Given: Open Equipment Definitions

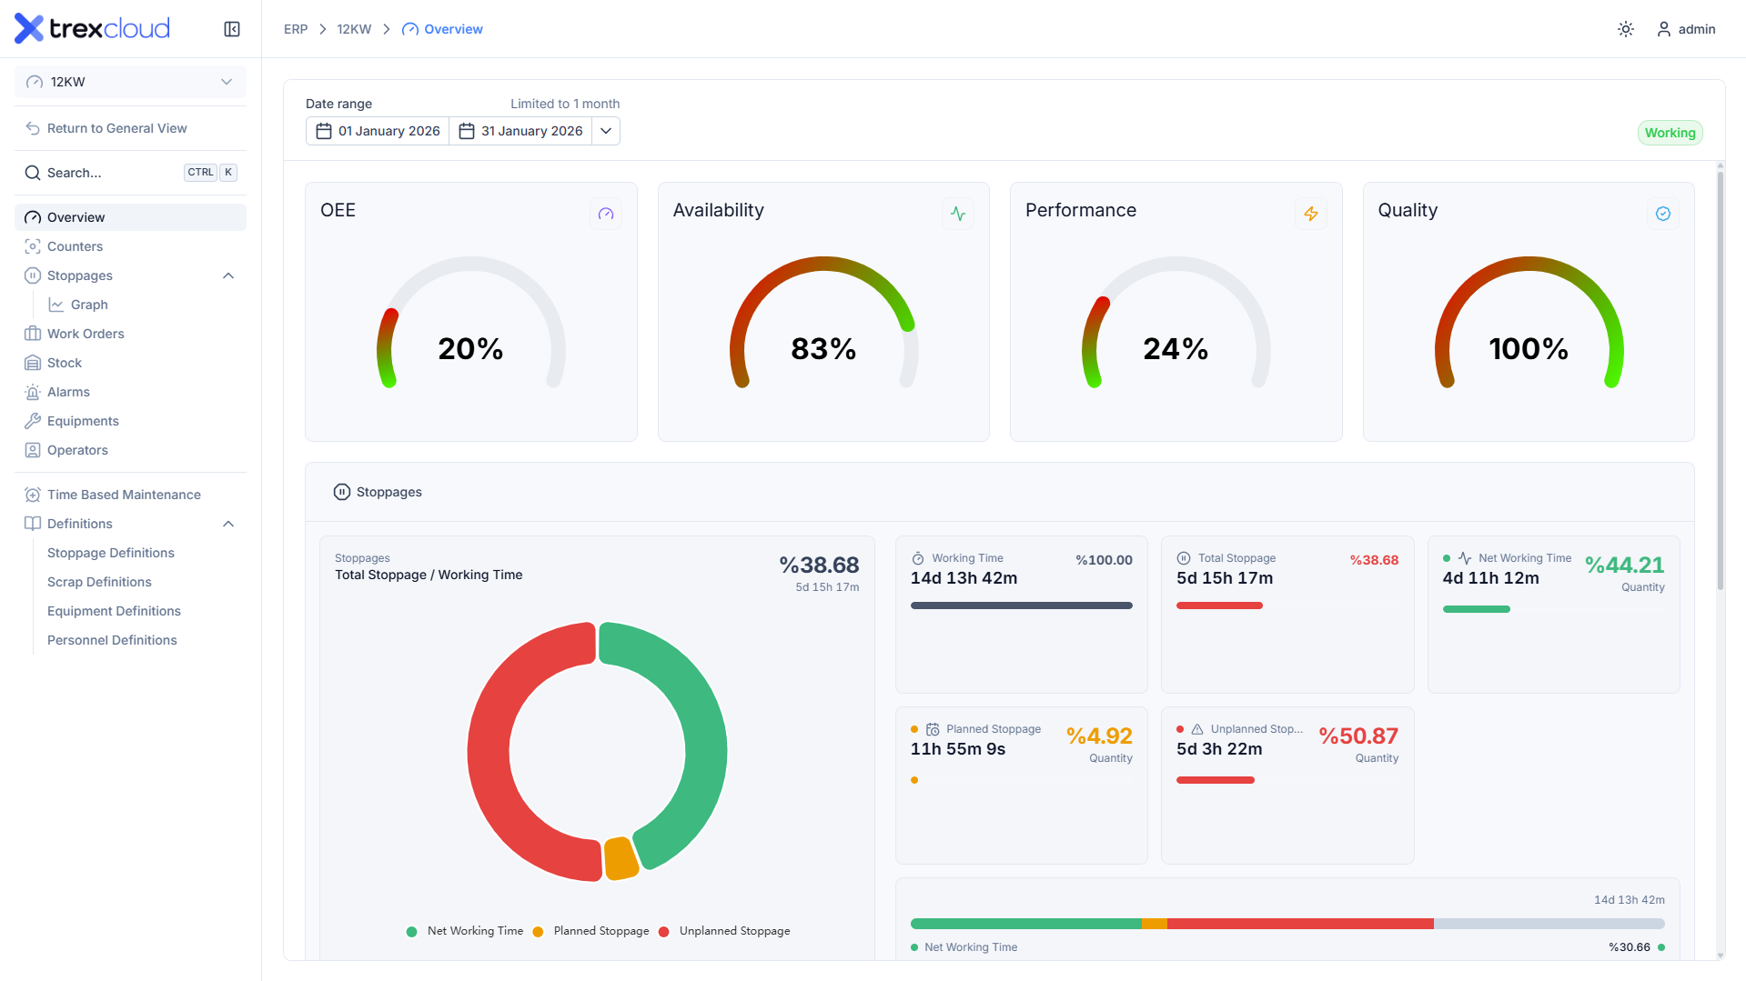Looking at the screenshot, I should [114, 611].
